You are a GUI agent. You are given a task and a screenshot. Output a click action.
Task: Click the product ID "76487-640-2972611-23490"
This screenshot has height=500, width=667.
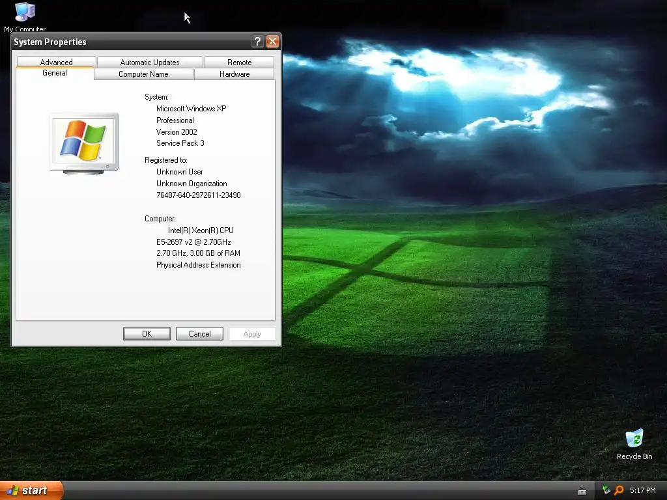(x=198, y=195)
